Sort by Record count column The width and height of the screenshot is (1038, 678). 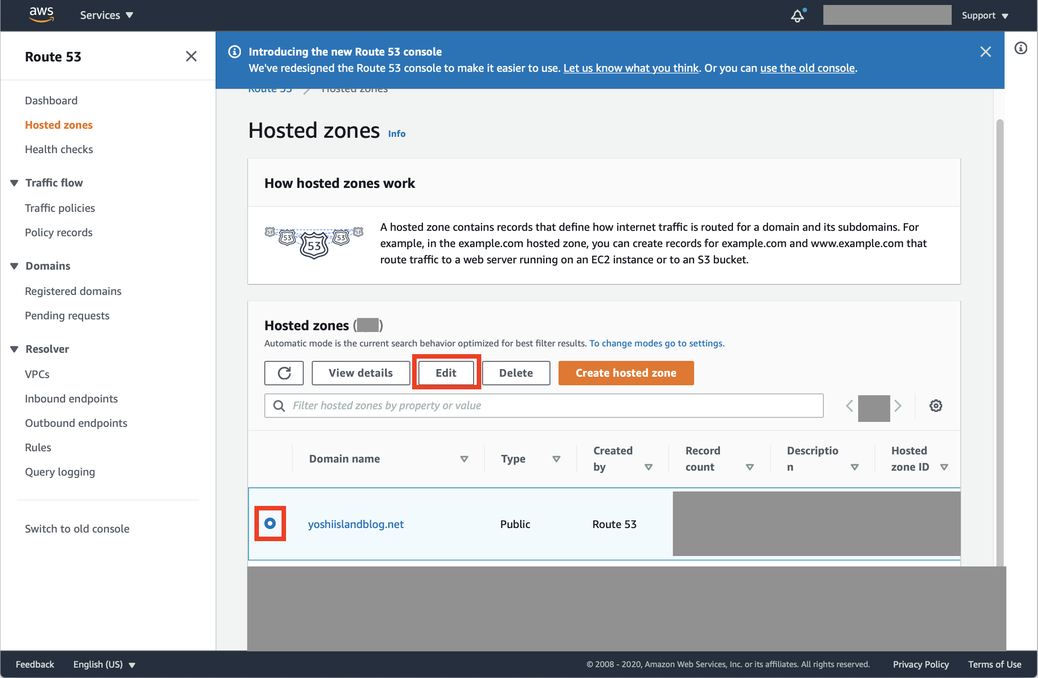pos(750,467)
